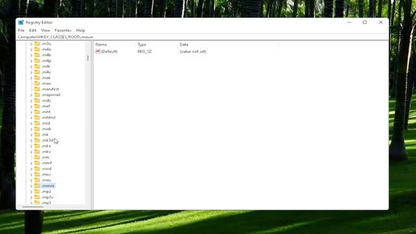The image size is (416, 234).
Task: Open the Edit menu
Action: pyautogui.click(x=32, y=31)
